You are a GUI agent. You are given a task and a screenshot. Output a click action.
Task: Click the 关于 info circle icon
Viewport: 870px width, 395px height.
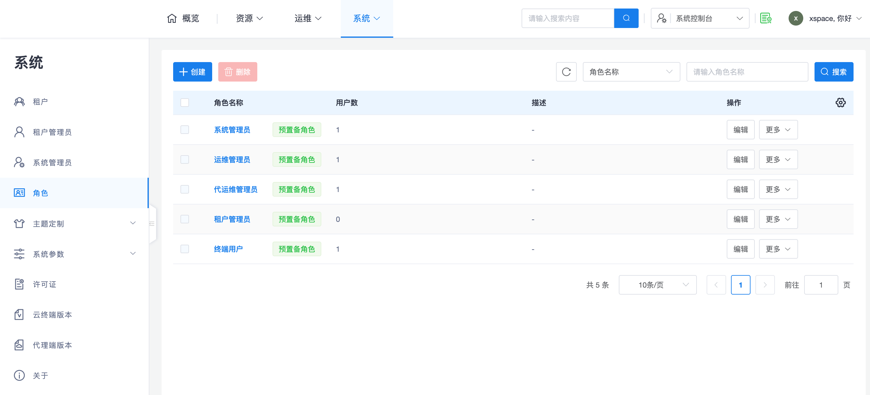tap(19, 375)
